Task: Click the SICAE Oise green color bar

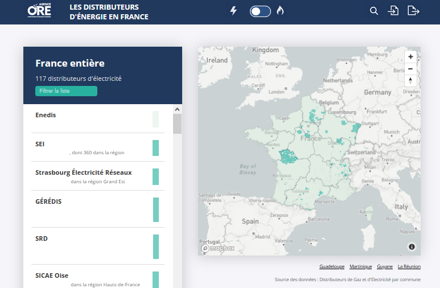Action: coord(156,279)
